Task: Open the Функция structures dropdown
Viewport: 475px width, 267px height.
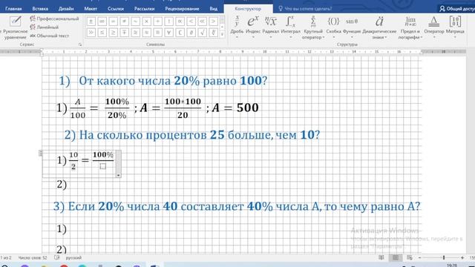Action: coord(352,28)
